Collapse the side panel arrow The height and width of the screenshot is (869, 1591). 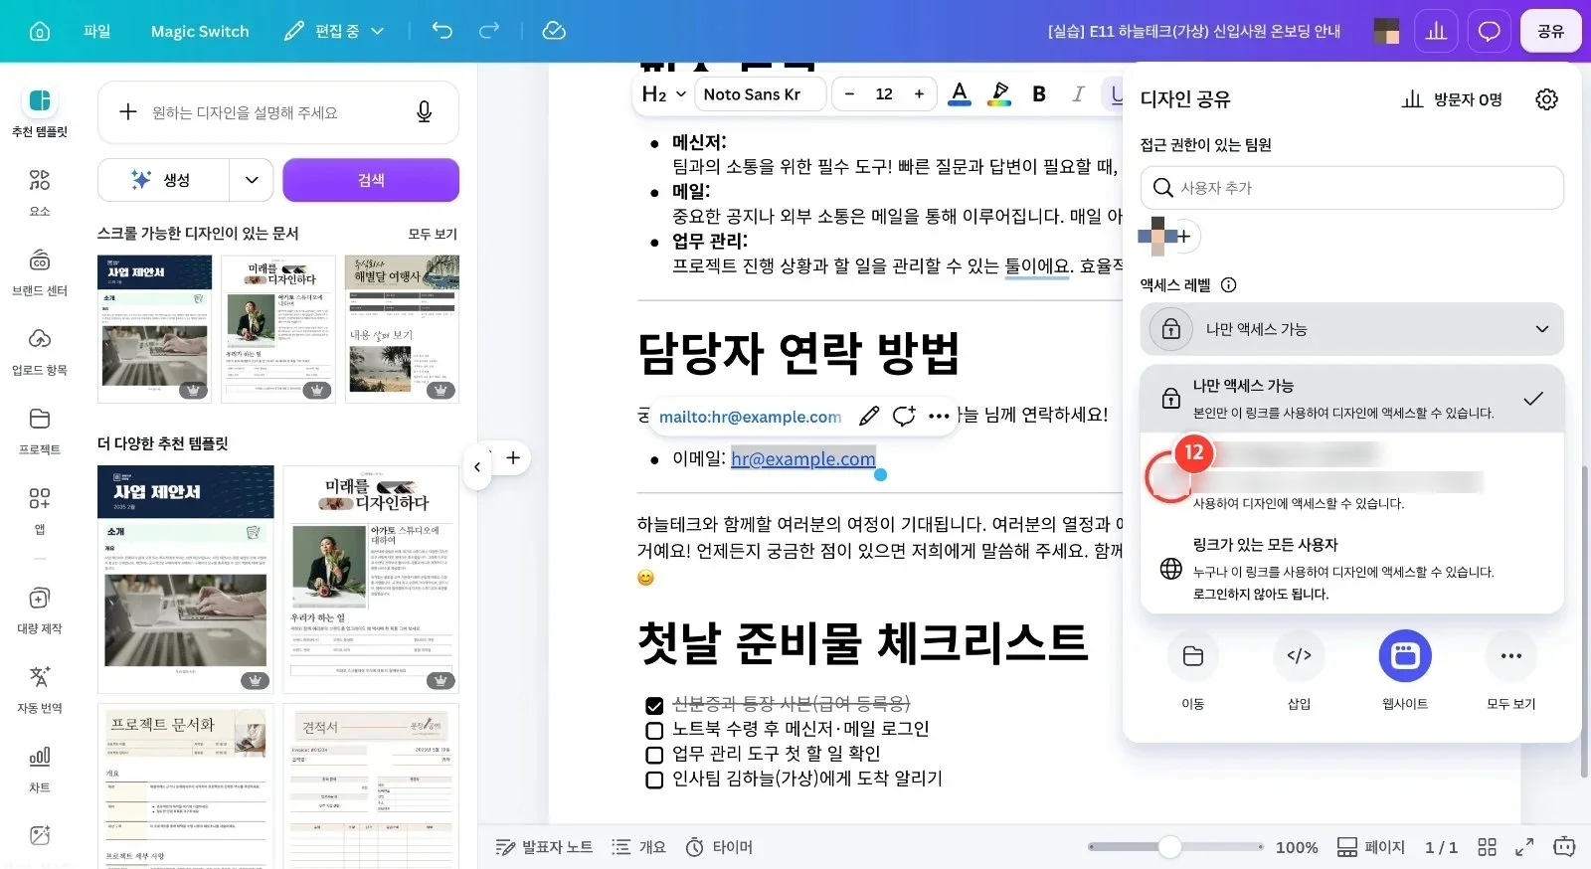(477, 466)
